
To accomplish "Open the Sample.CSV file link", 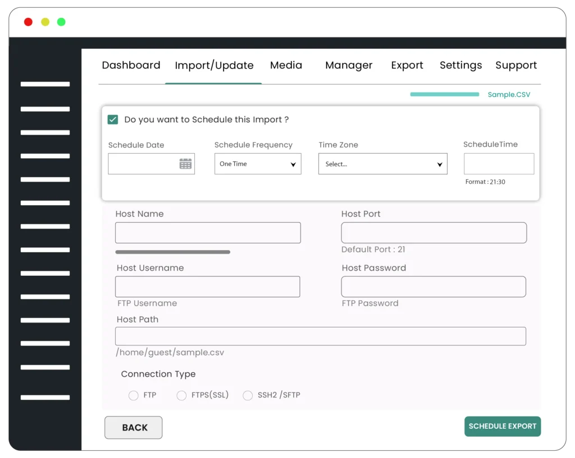I will [508, 94].
